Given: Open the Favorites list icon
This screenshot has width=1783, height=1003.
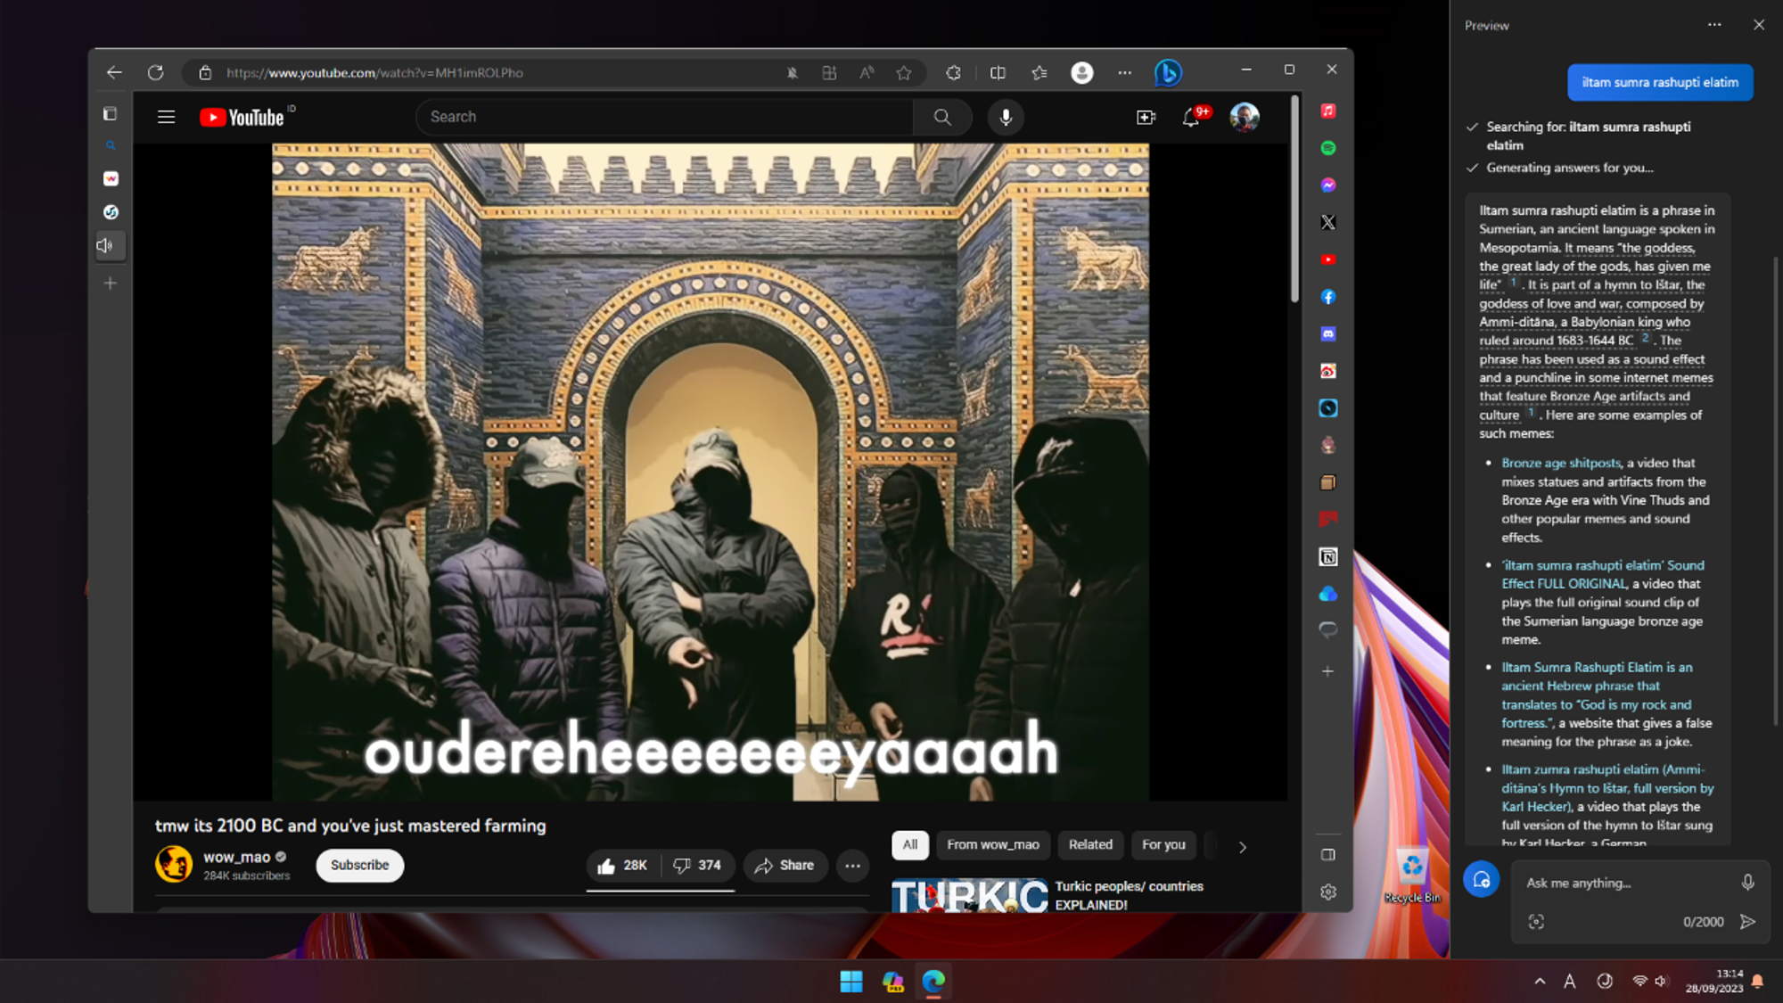Looking at the screenshot, I should 1039,73.
